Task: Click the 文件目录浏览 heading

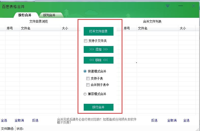Action: click(x=38, y=21)
